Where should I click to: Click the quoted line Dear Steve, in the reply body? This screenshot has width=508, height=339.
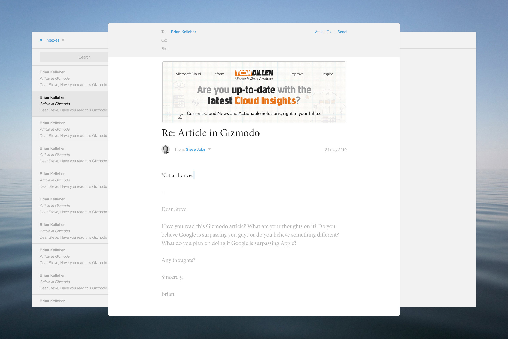coord(174,209)
